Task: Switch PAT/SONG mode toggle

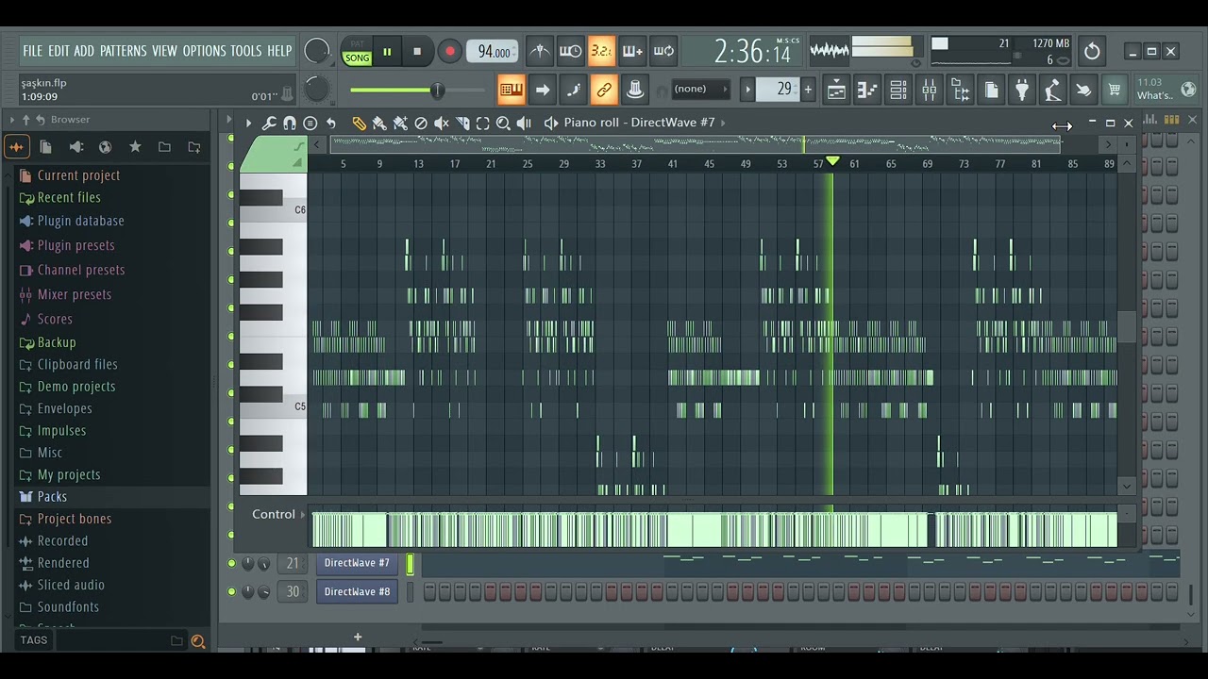Action: tap(357, 51)
